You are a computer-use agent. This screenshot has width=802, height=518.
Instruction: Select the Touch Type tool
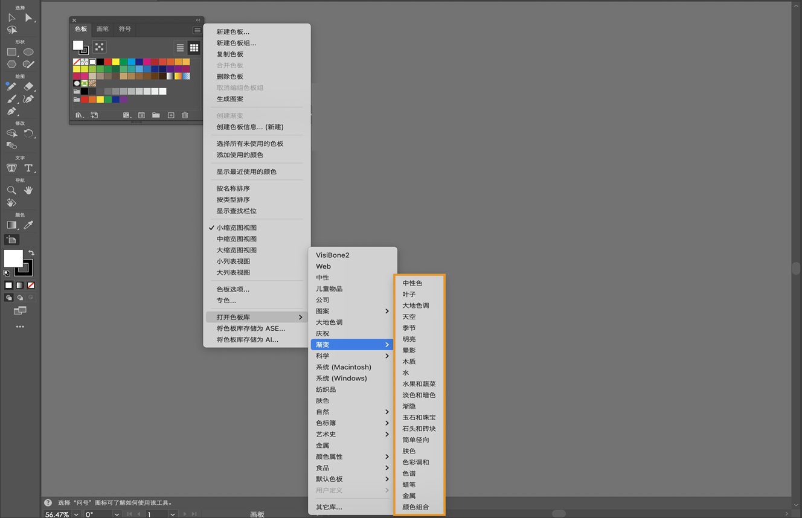(x=11, y=168)
